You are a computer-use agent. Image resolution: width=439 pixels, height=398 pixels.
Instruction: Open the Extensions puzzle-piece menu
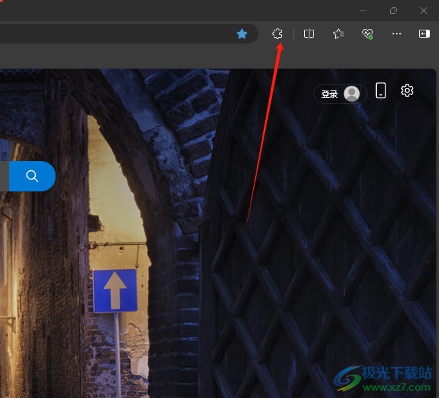coord(277,34)
